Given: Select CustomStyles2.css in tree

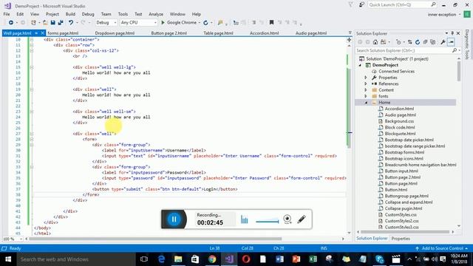Looking at the screenshot, I should pos(401,221).
